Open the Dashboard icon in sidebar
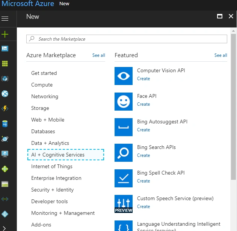This screenshot has width=237, height=231. pyautogui.click(x=5, y=49)
